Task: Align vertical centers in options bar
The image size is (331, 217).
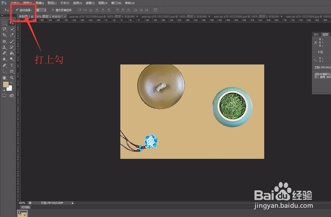Action: [x=85, y=10]
